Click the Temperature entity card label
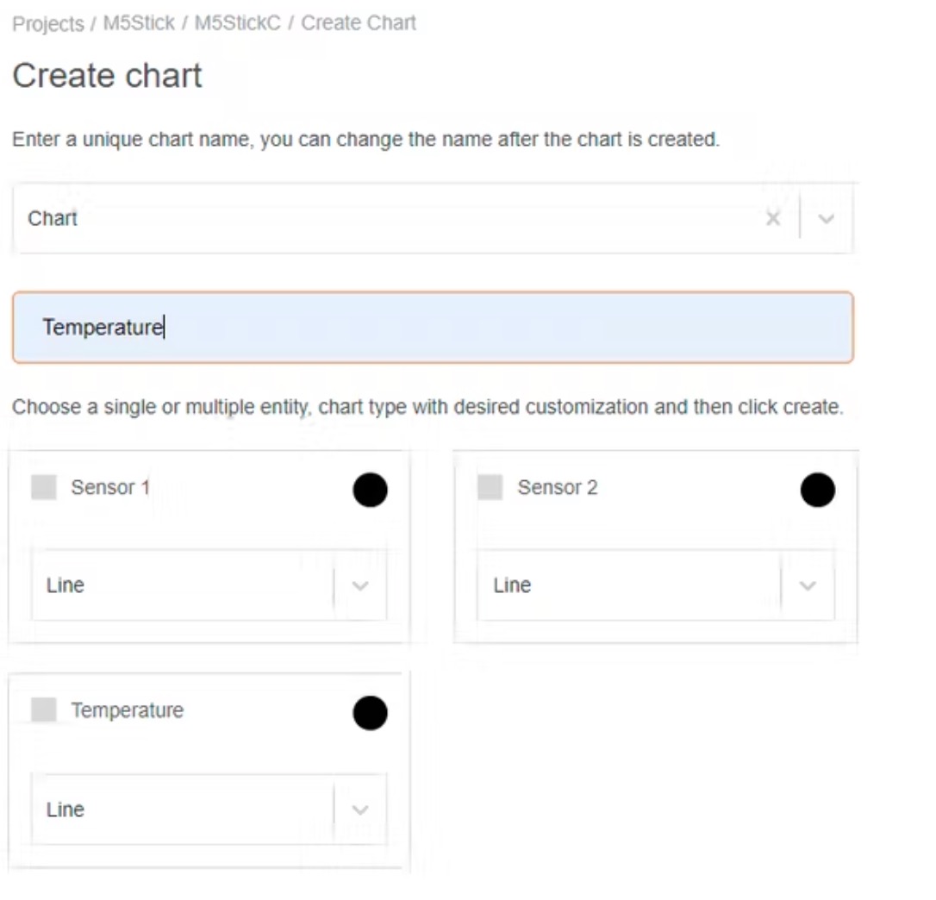Screen dimensions: 936x900 point(128,711)
